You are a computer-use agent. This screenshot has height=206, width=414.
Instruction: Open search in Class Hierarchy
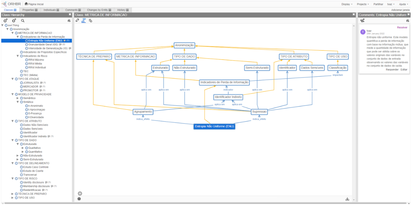23,21
